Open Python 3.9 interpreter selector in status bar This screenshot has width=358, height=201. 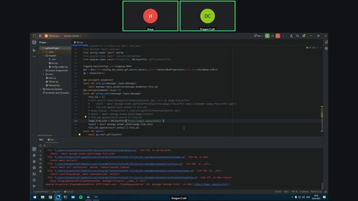[x=316, y=192]
